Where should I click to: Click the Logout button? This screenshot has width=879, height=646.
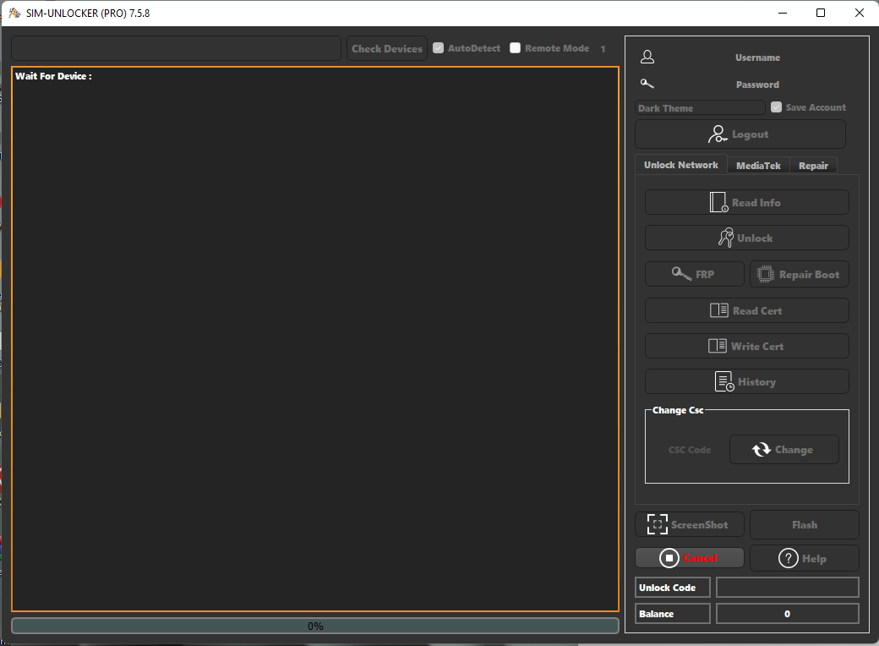(x=740, y=134)
